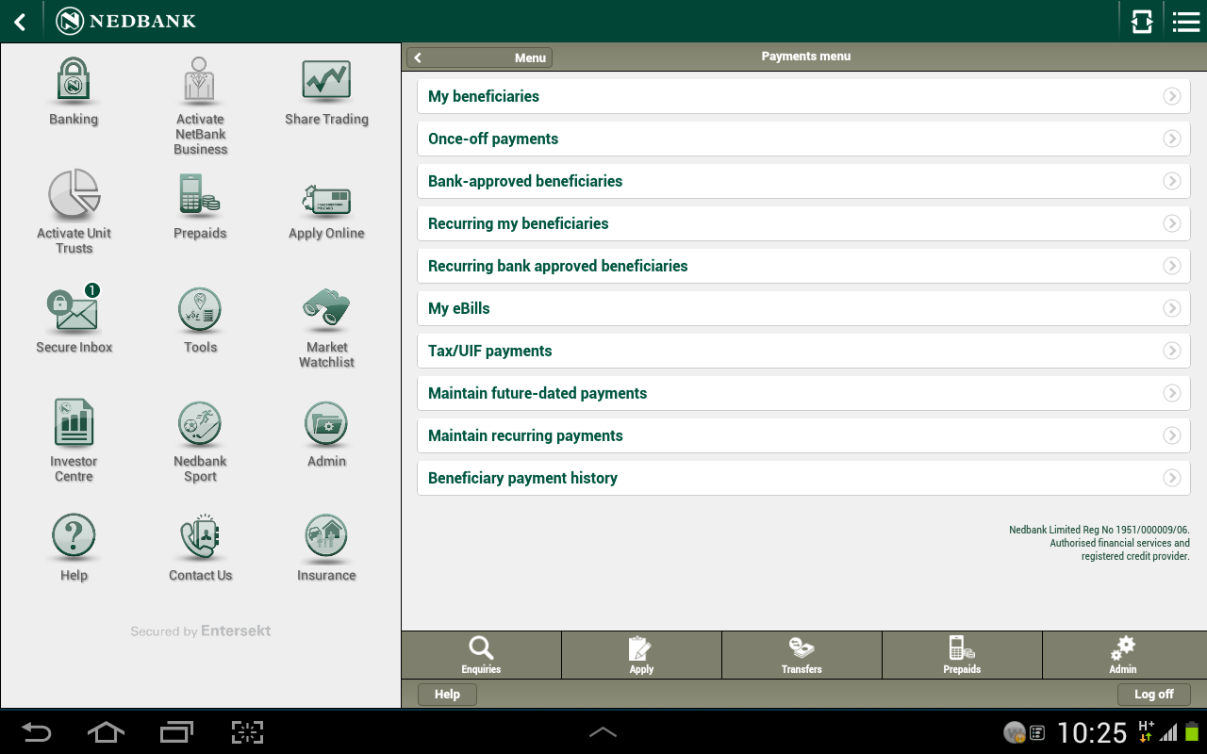Tap chevron on Recurring my beneficiaries row

point(1172,223)
